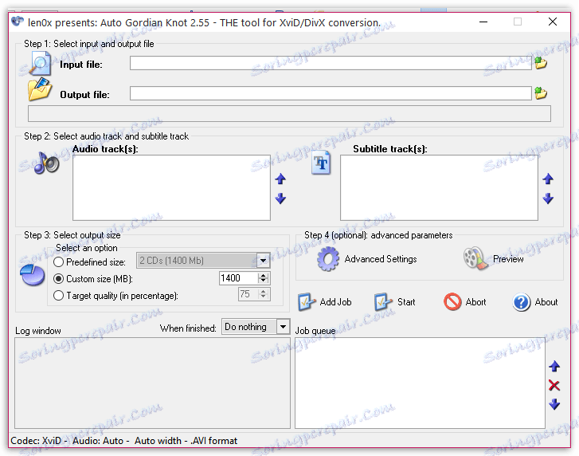Image resolution: width=579 pixels, height=456 pixels.
Task: Click the Preview film reel icon
Action: pyautogui.click(x=475, y=258)
